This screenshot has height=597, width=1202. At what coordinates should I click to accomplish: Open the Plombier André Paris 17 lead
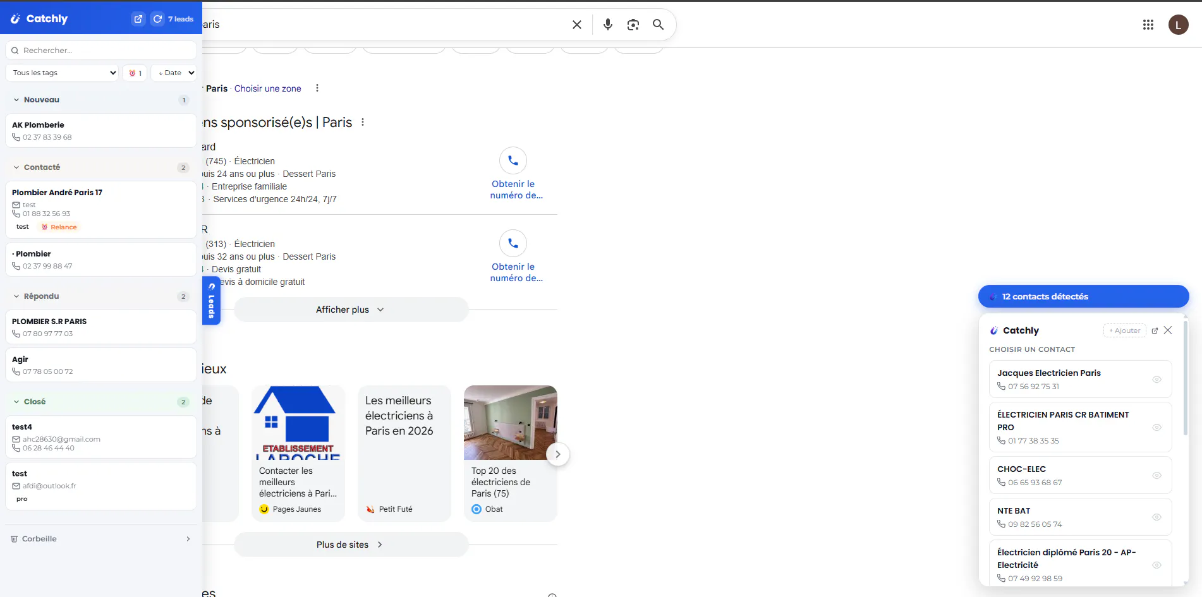click(101, 210)
